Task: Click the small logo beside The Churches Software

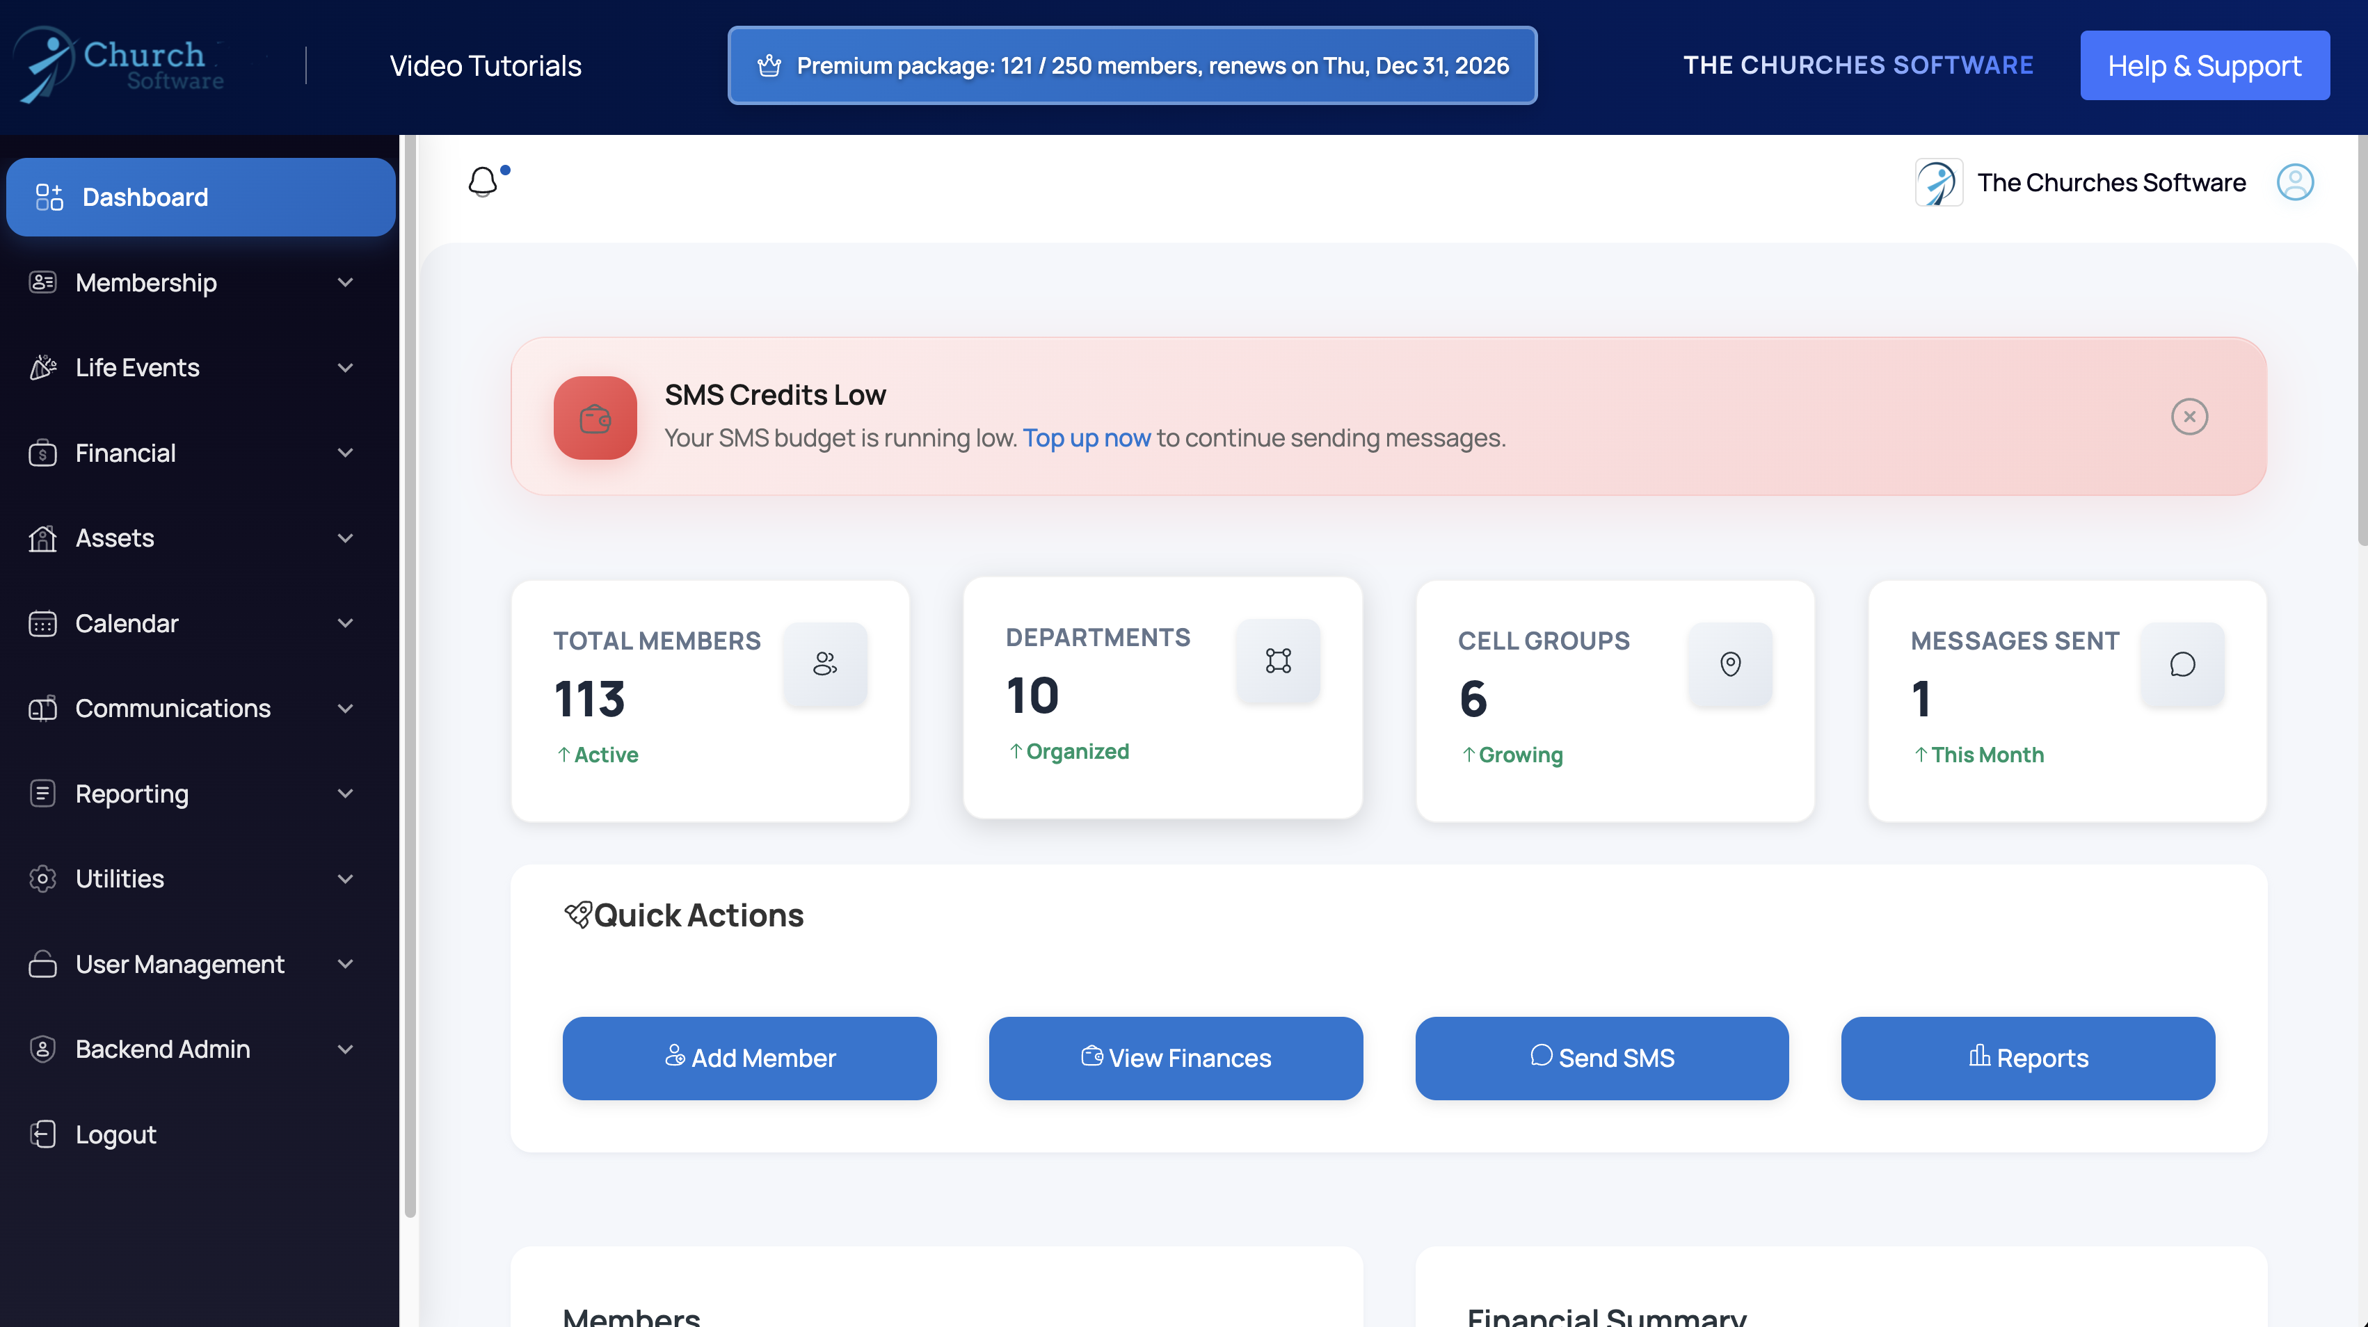Action: pyautogui.click(x=1939, y=182)
